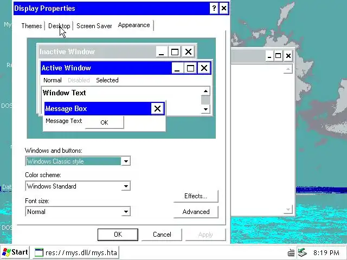Click the Advanced button
The image size is (347, 260).
[x=196, y=212]
